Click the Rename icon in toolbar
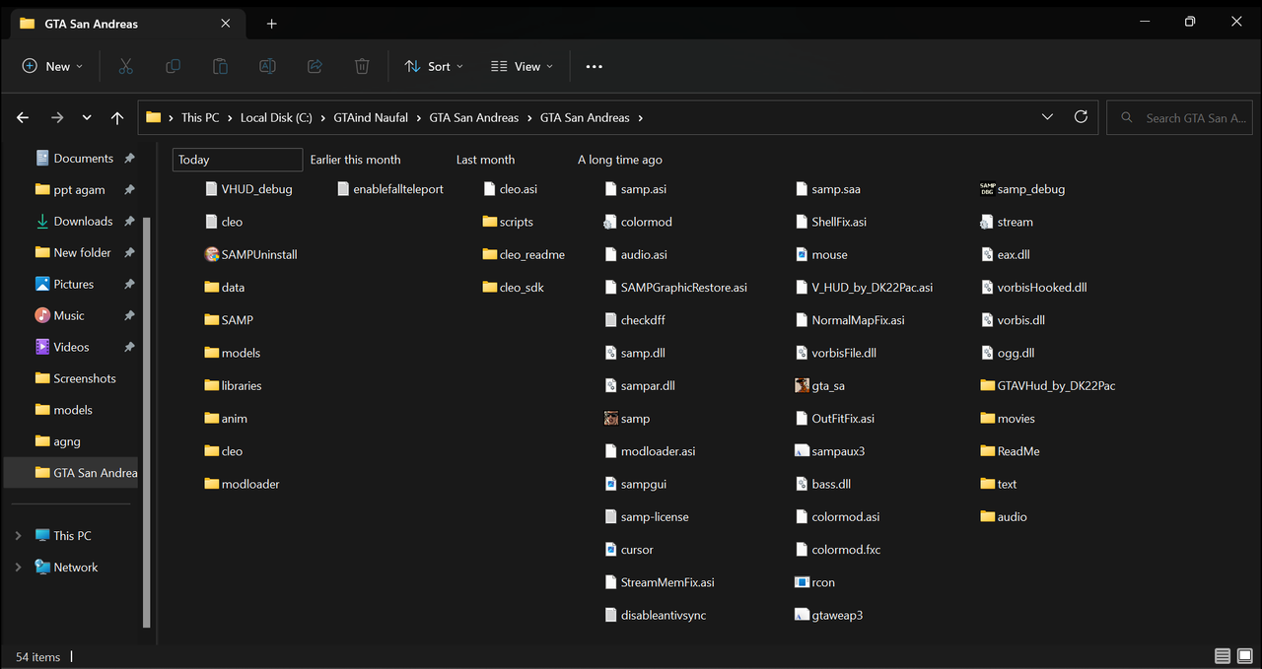1262x669 pixels. click(267, 66)
